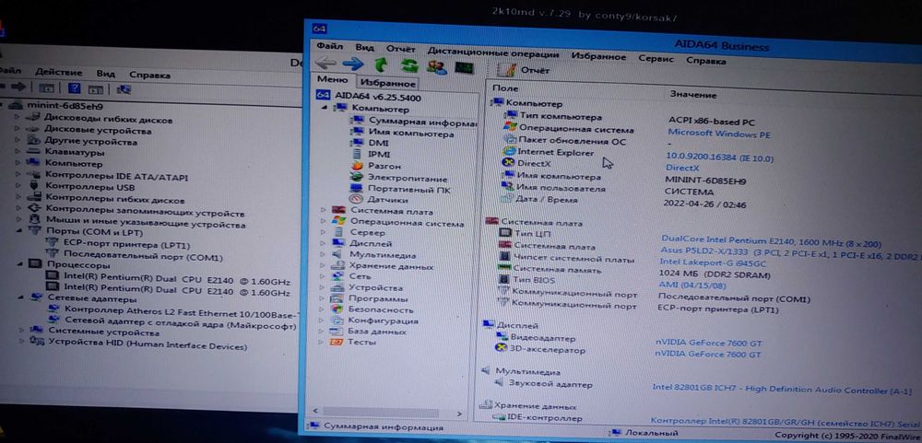
Task: Collapse the Компьютер node in AIDA64 tree
Action: click(x=324, y=108)
